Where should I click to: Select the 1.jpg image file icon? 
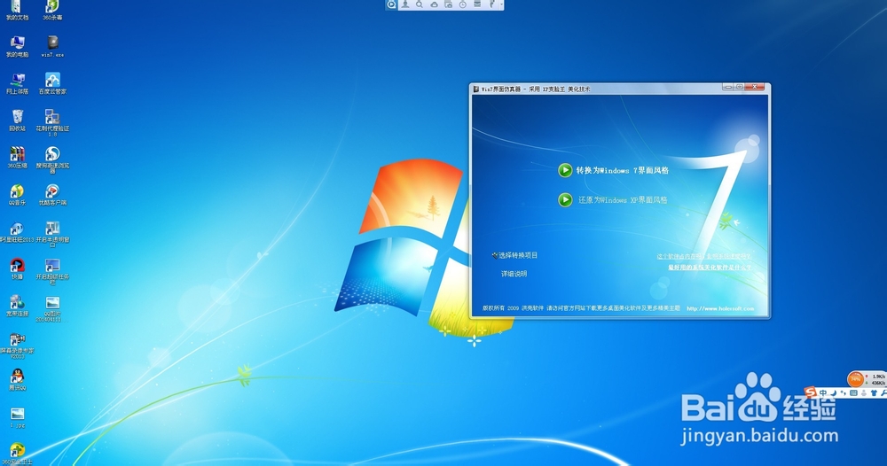click(x=17, y=418)
